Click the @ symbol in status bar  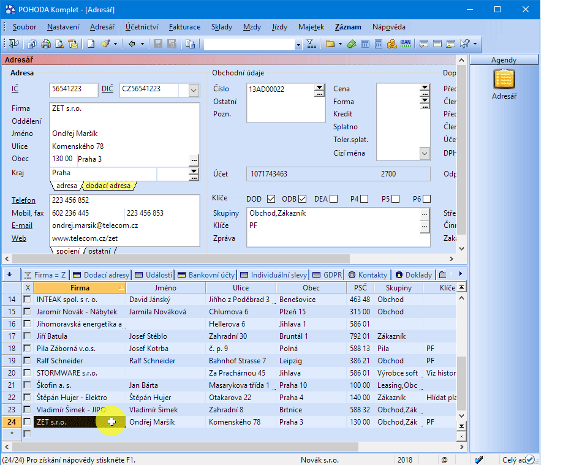coord(444,460)
